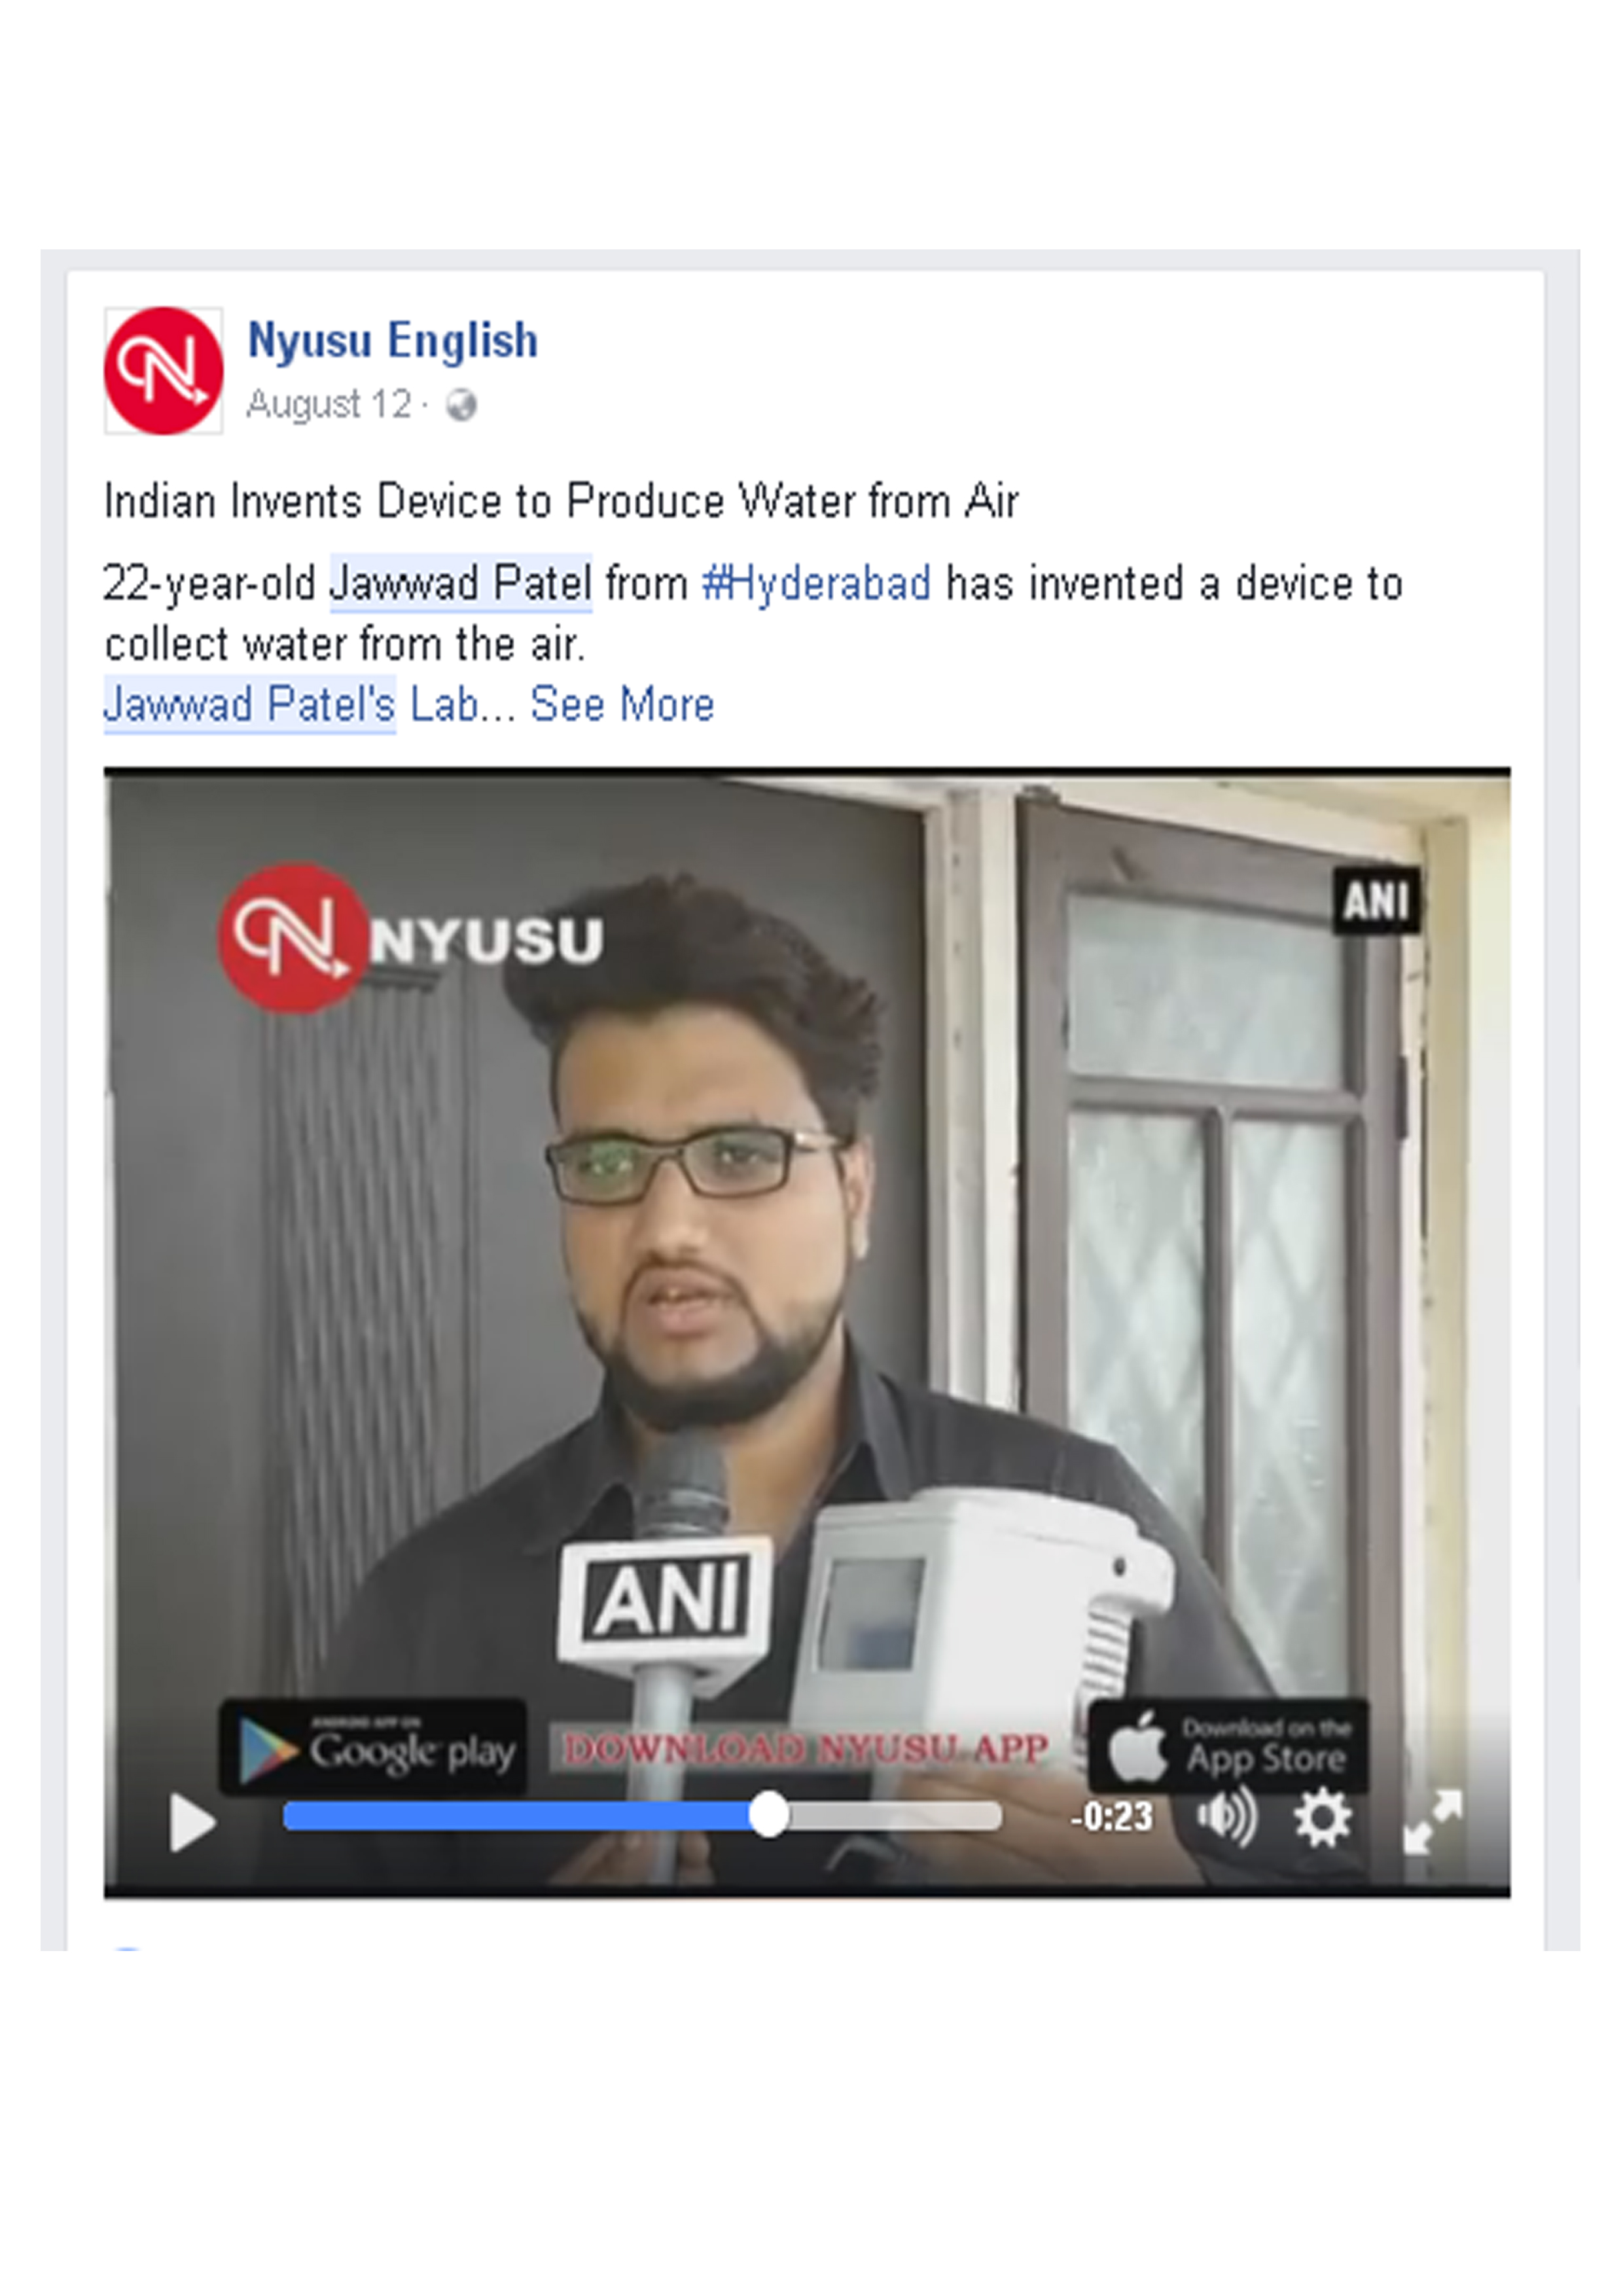Click the video progress slider handle
The image size is (1623, 2296).
pos(768,1815)
